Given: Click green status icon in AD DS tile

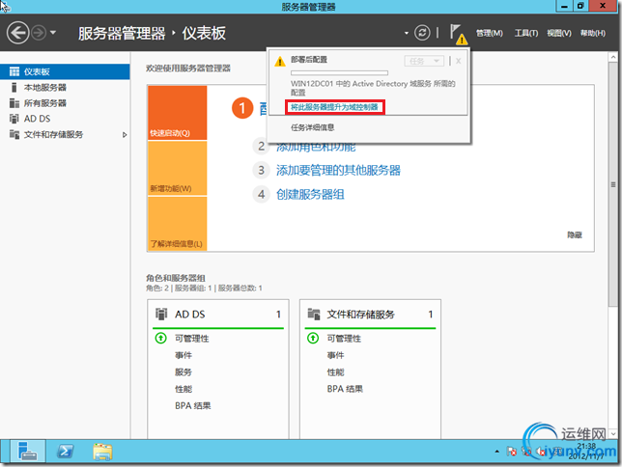Looking at the screenshot, I should (160, 338).
